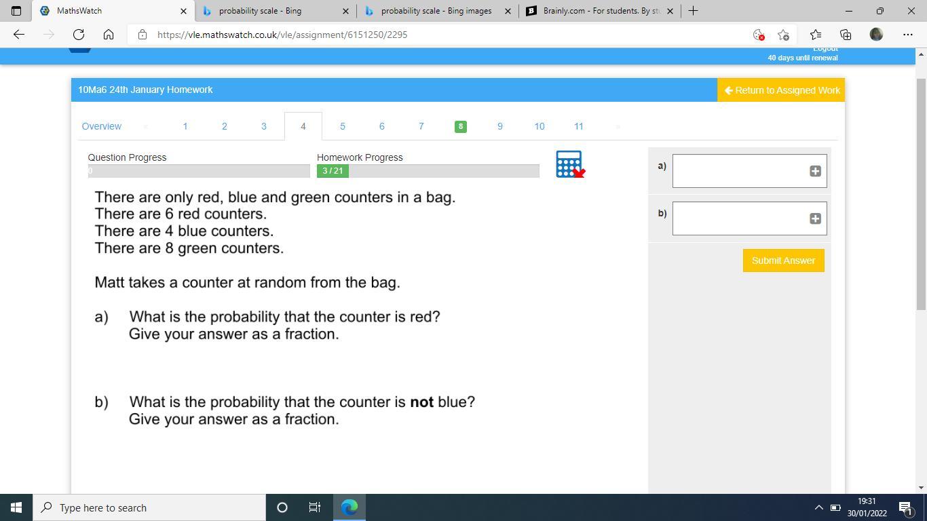This screenshot has height=521, width=927.
Task: Open Task View on taskbar
Action: [x=315, y=507]
